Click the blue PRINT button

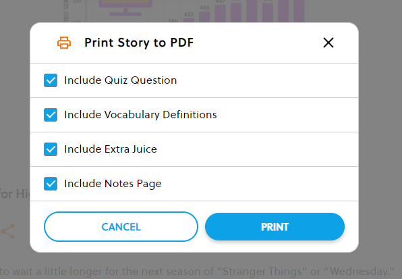click(275, 226)
